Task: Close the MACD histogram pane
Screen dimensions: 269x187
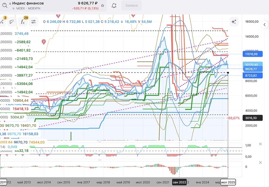Action: (260, 162)
